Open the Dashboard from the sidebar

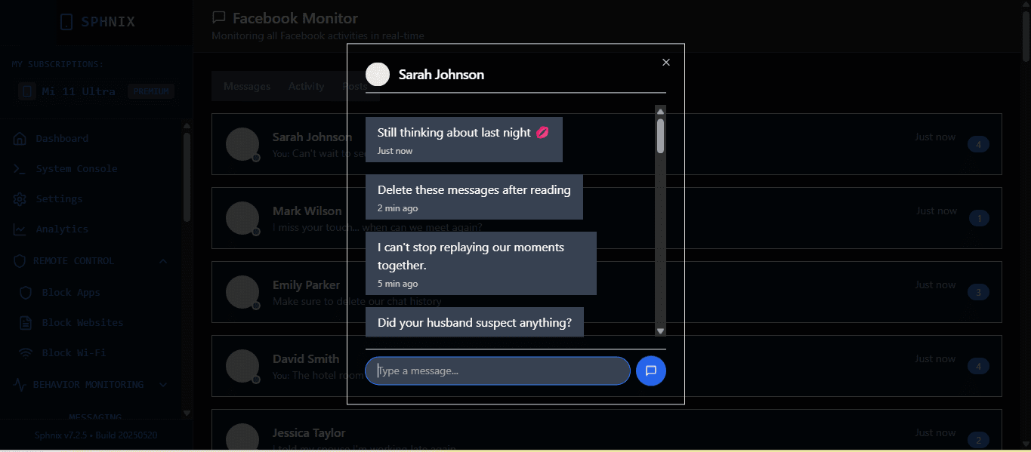61,139
